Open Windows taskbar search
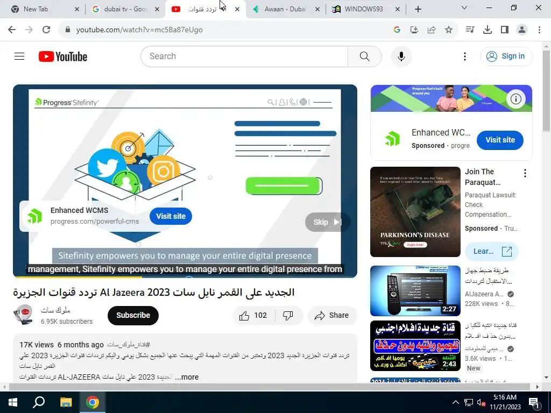551x413 pixels. [39, 402]
